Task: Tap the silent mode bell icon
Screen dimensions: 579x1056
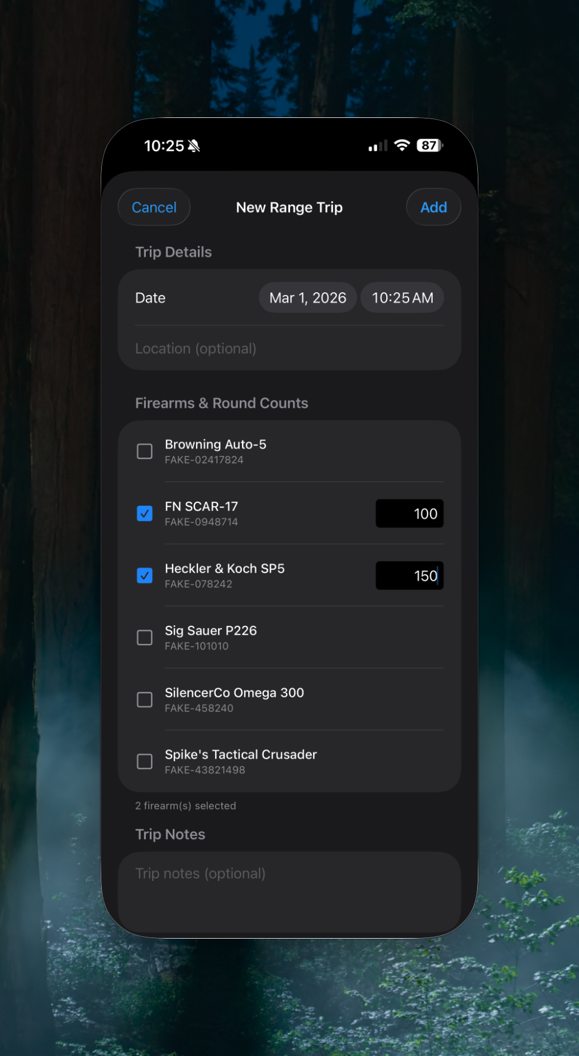Action: pos(194,146)
